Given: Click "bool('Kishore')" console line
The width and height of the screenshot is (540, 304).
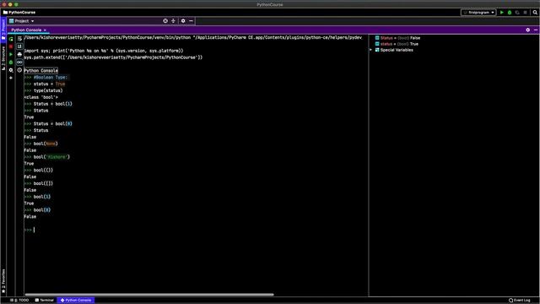Looking at the screenshot, I should (47, 157).
